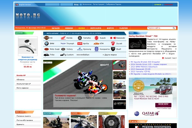Open Акумулатори LP sidebar link
192x128 pixels.
[x=24, y=84]
